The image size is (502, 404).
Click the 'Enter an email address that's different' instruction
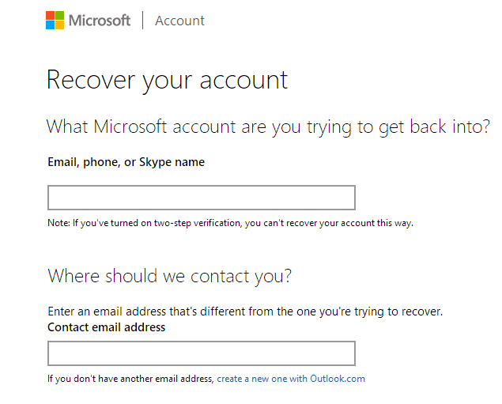point(245,311)
